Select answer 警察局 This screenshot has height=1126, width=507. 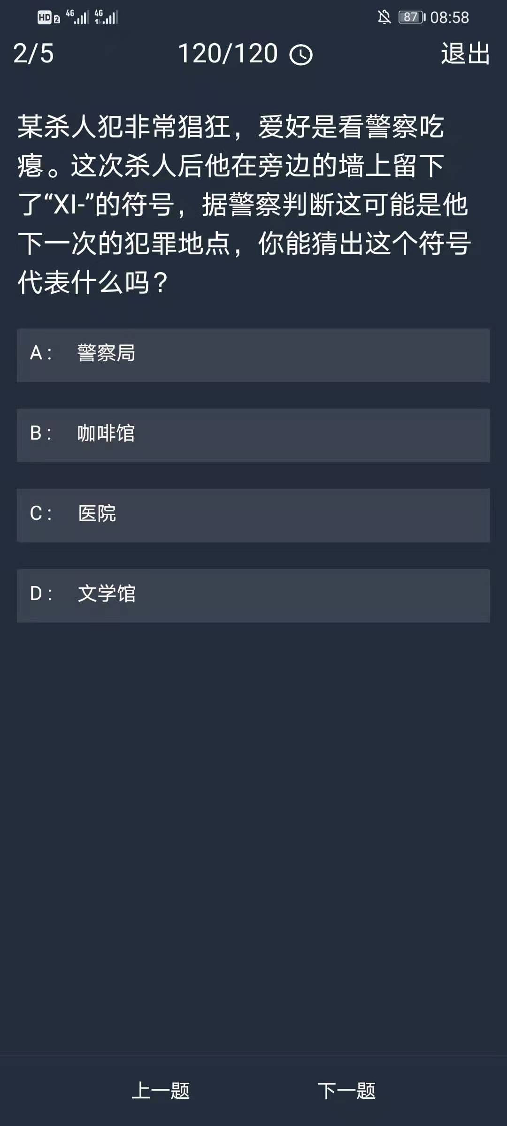pos(253,355)
